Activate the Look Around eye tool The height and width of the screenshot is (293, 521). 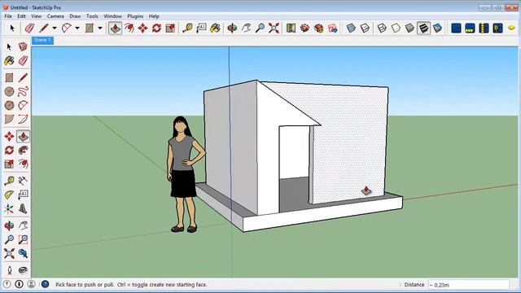coord(23,270)
